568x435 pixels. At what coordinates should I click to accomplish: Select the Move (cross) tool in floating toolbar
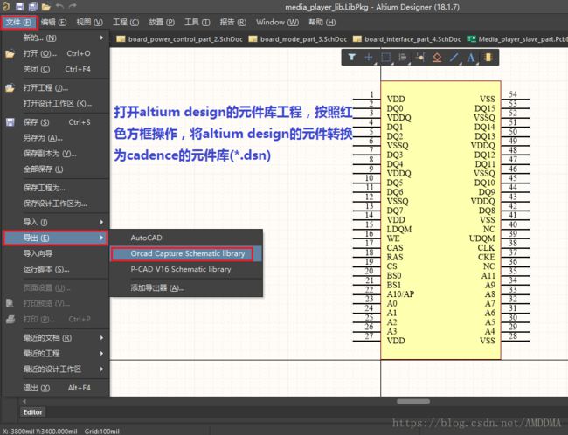coord(369,58)
